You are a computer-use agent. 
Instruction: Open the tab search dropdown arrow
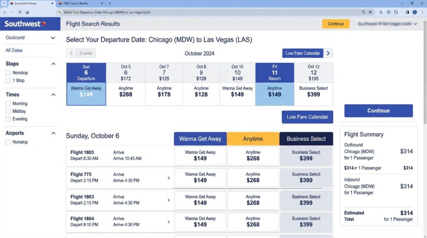(4, 3)
